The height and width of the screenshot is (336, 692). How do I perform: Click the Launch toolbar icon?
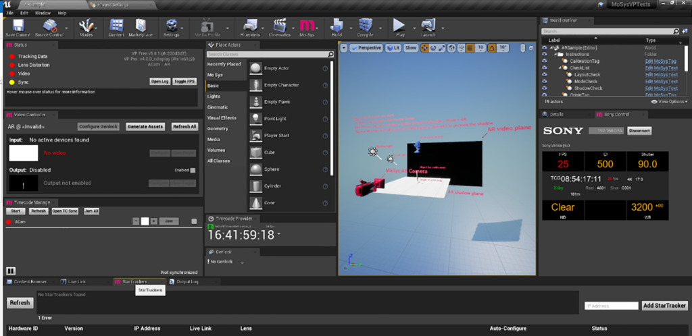click(x=428, y=27)
